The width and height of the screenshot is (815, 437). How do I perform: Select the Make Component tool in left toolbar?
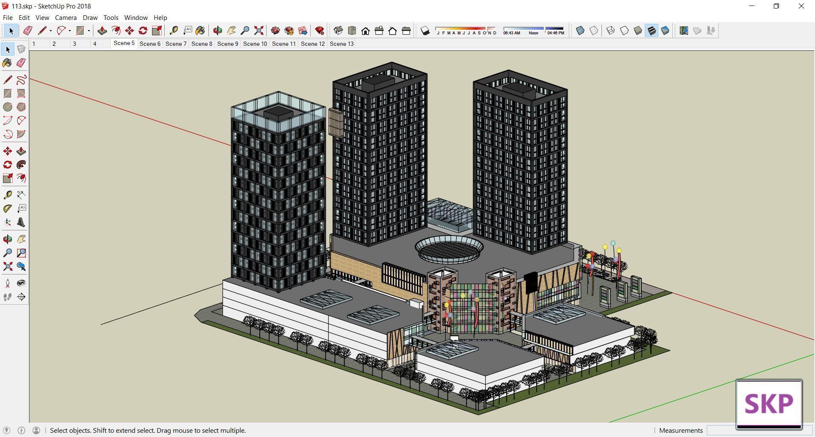click(x=21, y=50)
